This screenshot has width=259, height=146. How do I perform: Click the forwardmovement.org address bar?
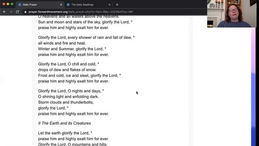(114, 12)
